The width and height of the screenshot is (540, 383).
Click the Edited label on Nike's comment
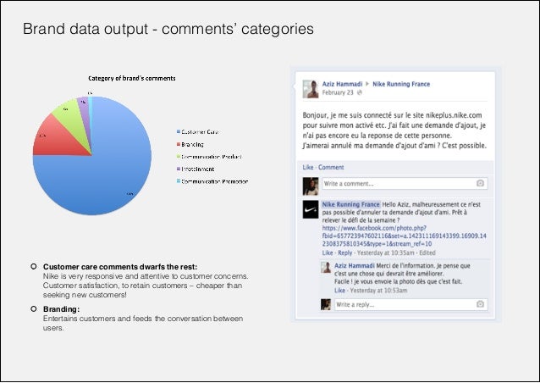pos(427,253)
